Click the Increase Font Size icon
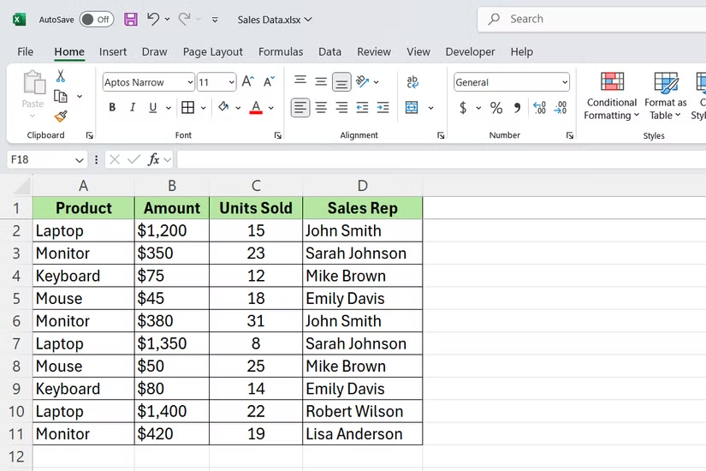The image size is (706, 471). coord(248,82)
